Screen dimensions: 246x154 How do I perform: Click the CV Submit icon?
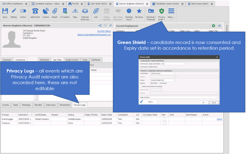[x=64, y=11]
